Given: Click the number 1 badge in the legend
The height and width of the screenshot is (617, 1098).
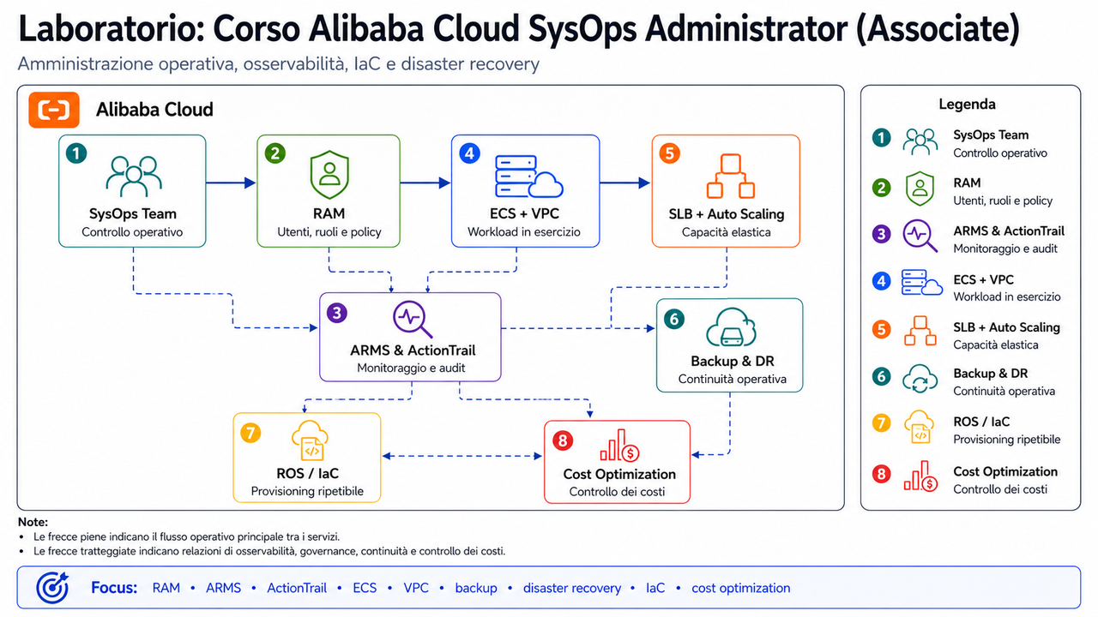Looking at the screenshot, I should click(x=881, y=138).
